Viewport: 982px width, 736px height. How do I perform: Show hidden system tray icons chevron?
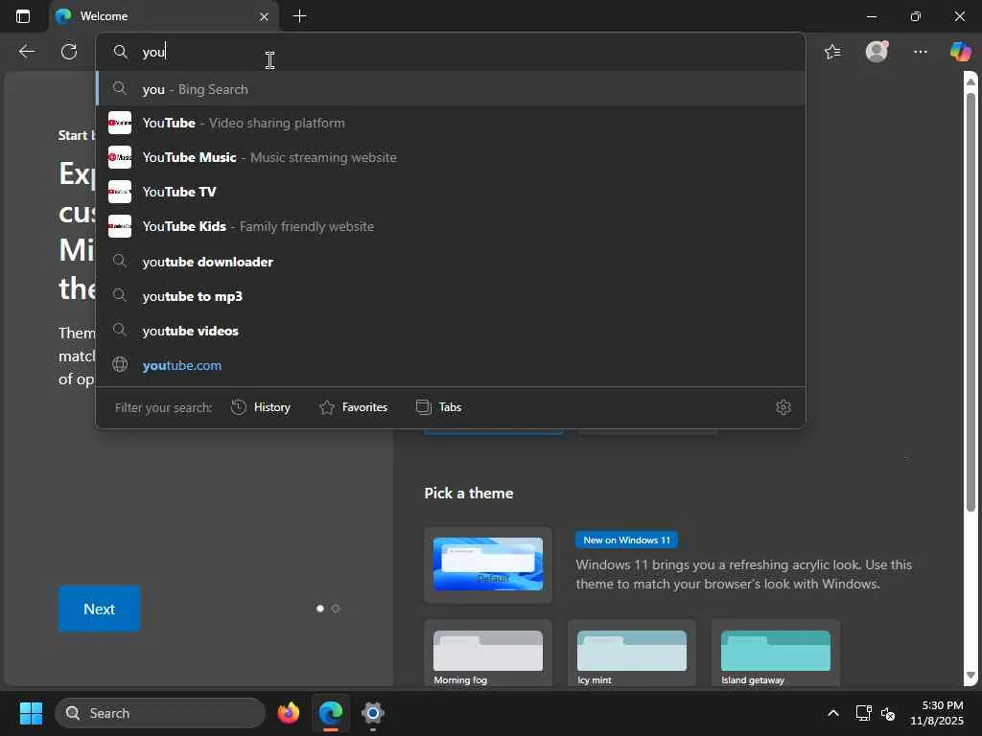pos(833,713)
